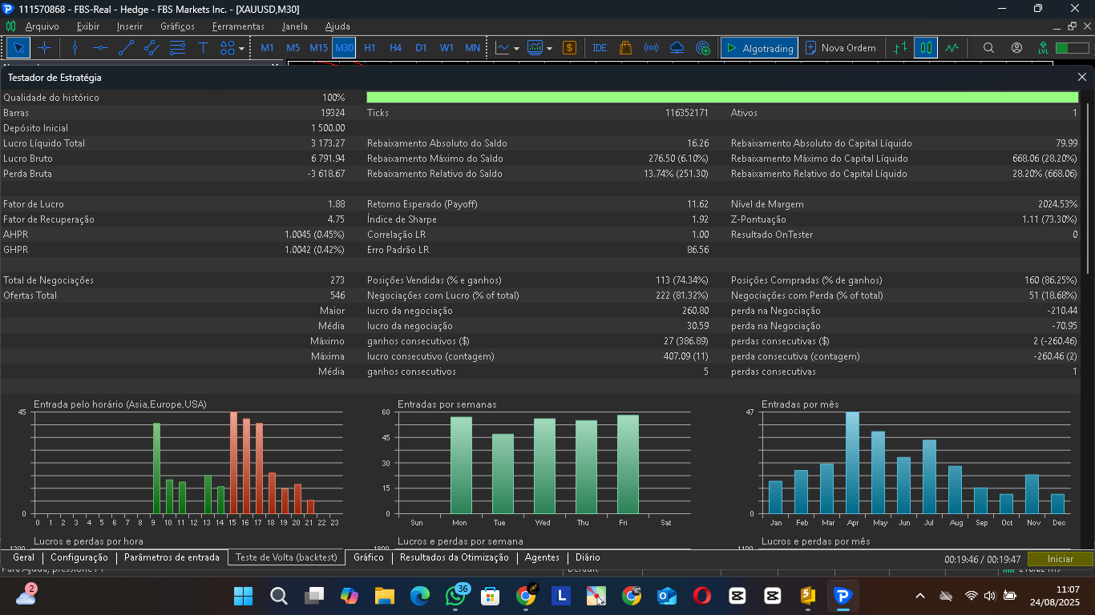The image size is (1095, 615).
Task: Expand the shapes objects dropdown arrow
Action: (x=242, y=48)
